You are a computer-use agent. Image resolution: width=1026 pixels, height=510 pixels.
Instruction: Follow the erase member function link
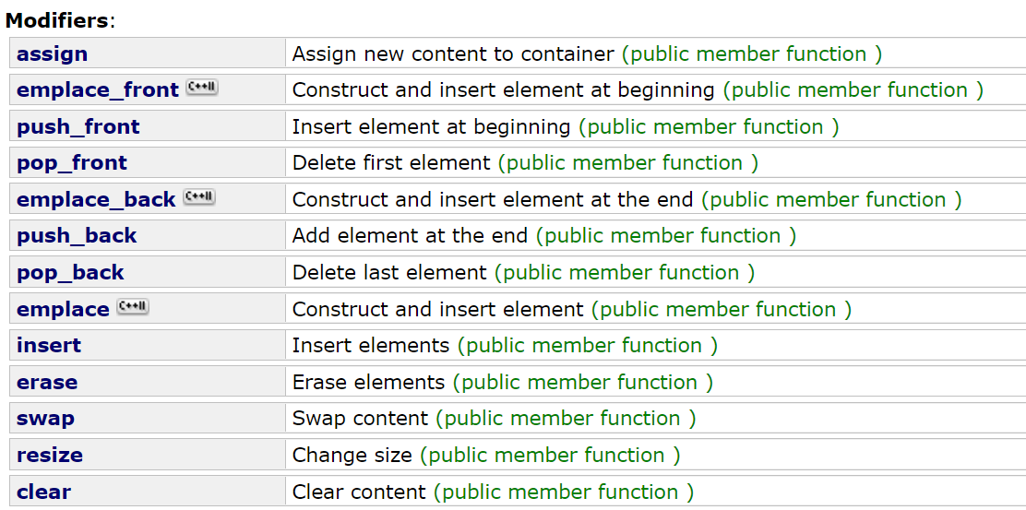click(47, 383)
